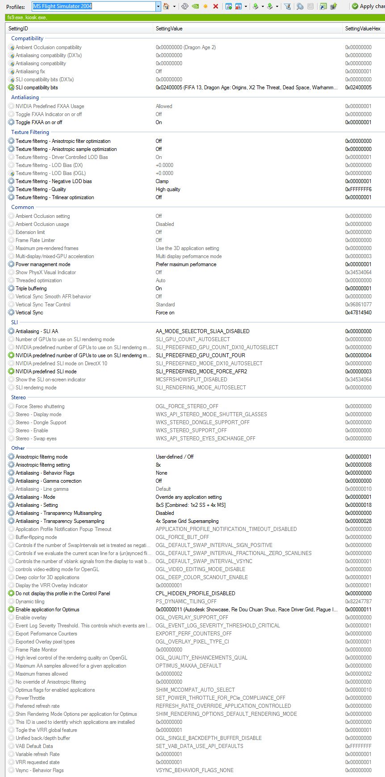Click the Antialiasing group header

coord(25,97)
